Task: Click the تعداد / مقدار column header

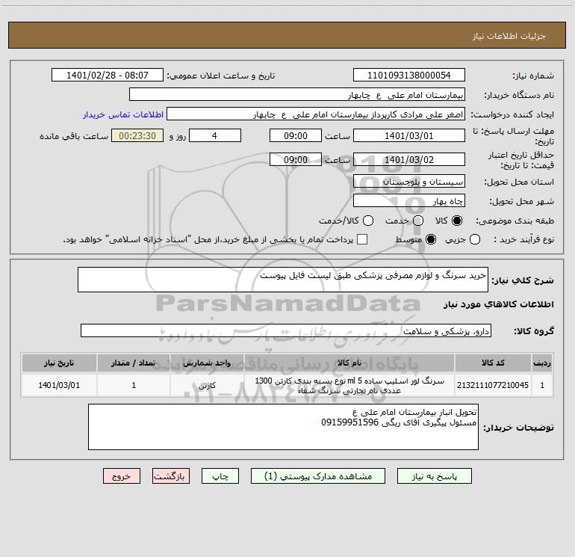Action: (x=134, y=363)
